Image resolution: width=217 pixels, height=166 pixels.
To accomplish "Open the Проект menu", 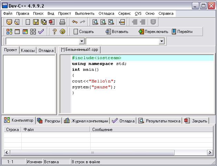I will (64, 13).
